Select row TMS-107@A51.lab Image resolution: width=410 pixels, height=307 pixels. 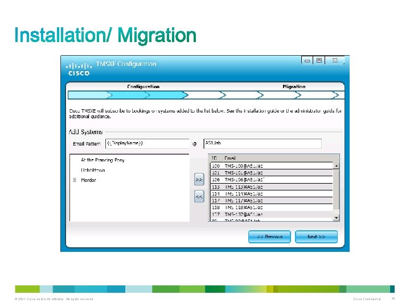[272, 214]
